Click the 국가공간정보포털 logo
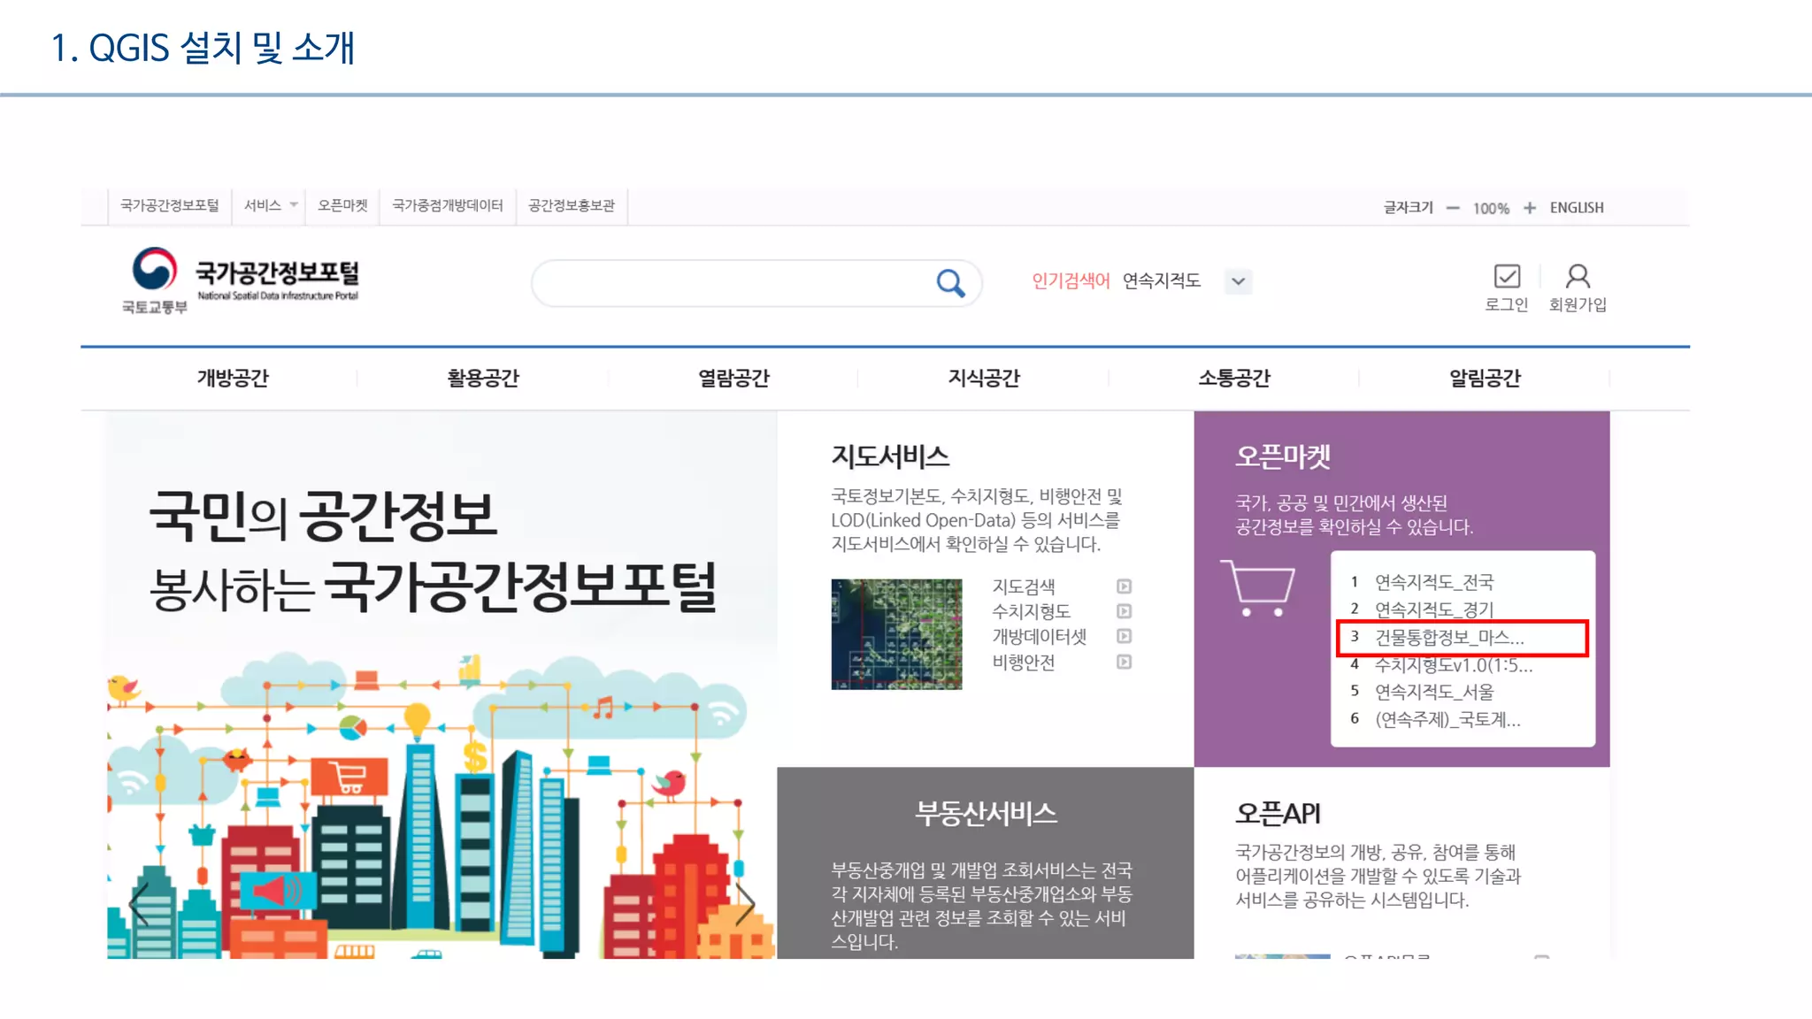 point(241,281)
